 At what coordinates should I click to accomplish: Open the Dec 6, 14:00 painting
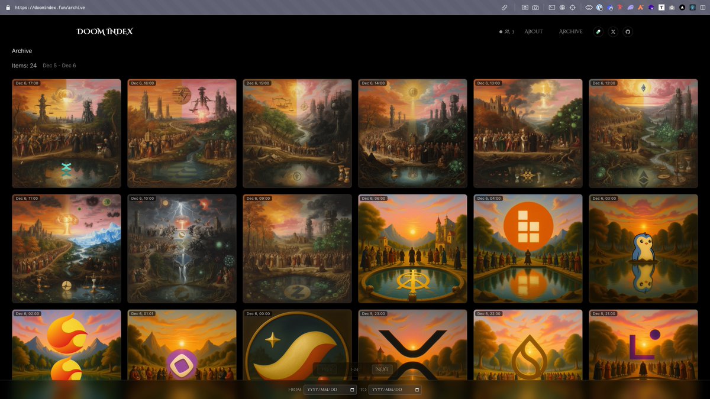pyautogui.click(x=412, y=134)
